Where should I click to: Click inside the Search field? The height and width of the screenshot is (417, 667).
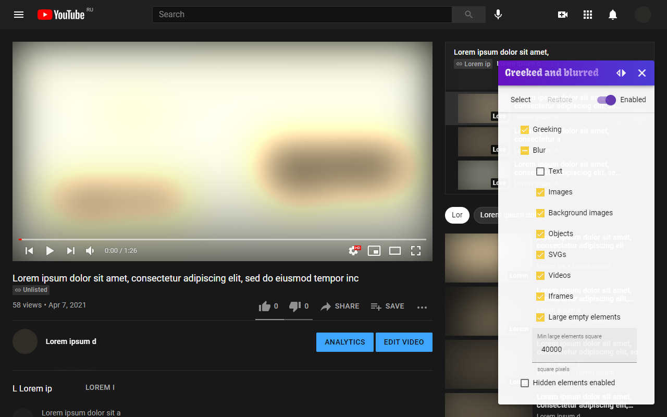click(302, 15)
